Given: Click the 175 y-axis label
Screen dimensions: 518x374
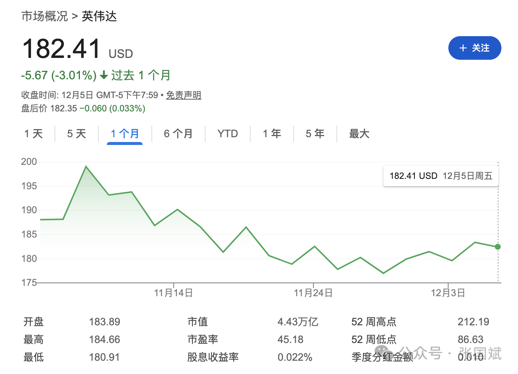Looking at the screenshot, I should point(29,283).
